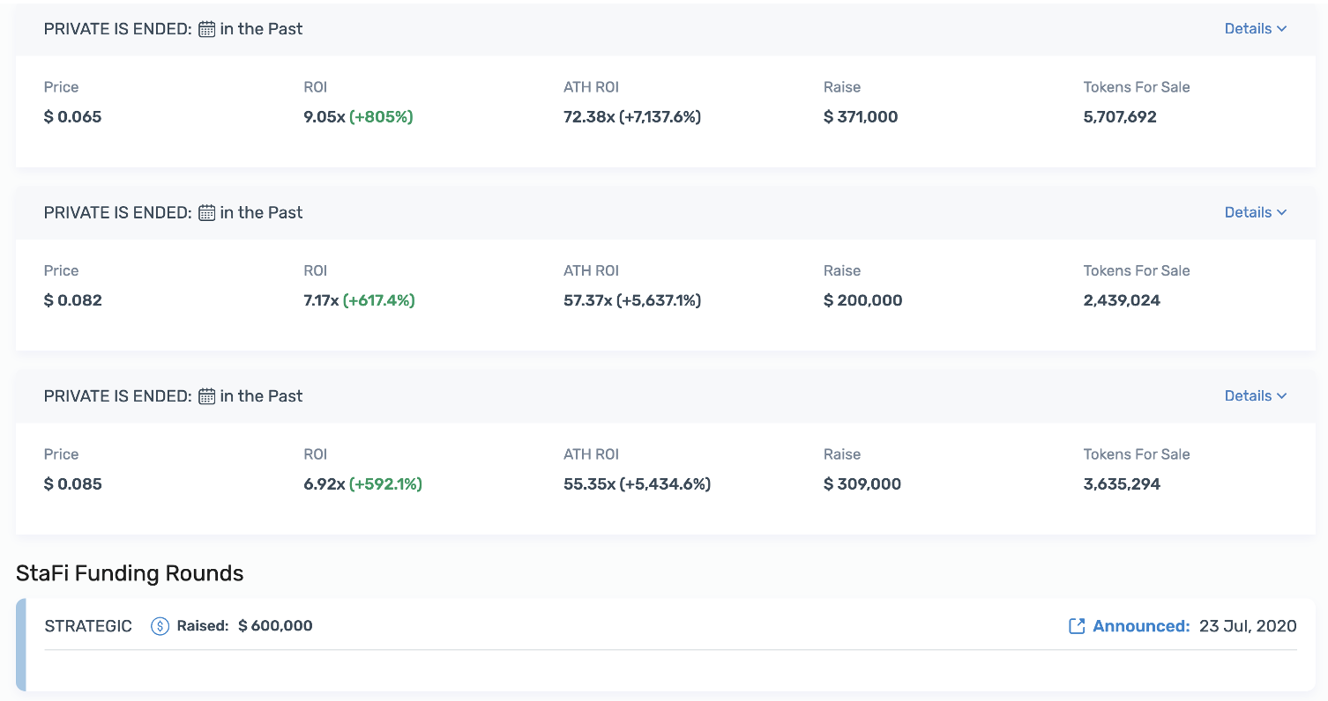The image size is (1328, 701).
Task: Click the $ 371,000 raise amount
Action: 861,117
